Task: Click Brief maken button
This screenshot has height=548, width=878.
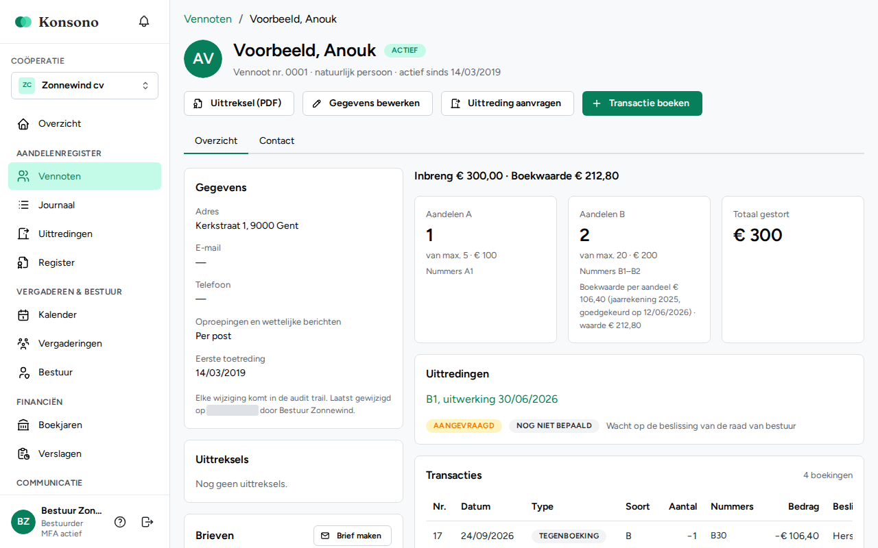Action: (353, 536)
